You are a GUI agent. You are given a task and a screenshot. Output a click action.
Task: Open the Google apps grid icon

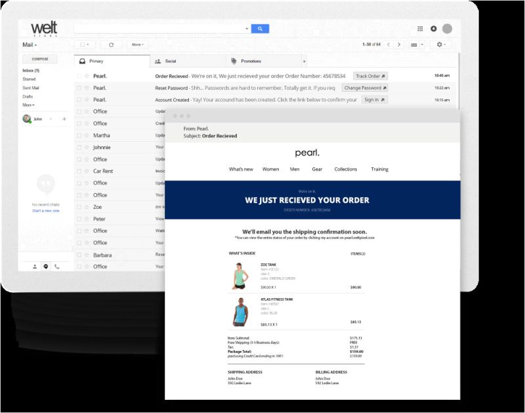(x=419, y=28)
